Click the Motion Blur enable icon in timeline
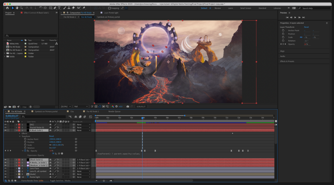Screen dimensions: 334x185 85,117
